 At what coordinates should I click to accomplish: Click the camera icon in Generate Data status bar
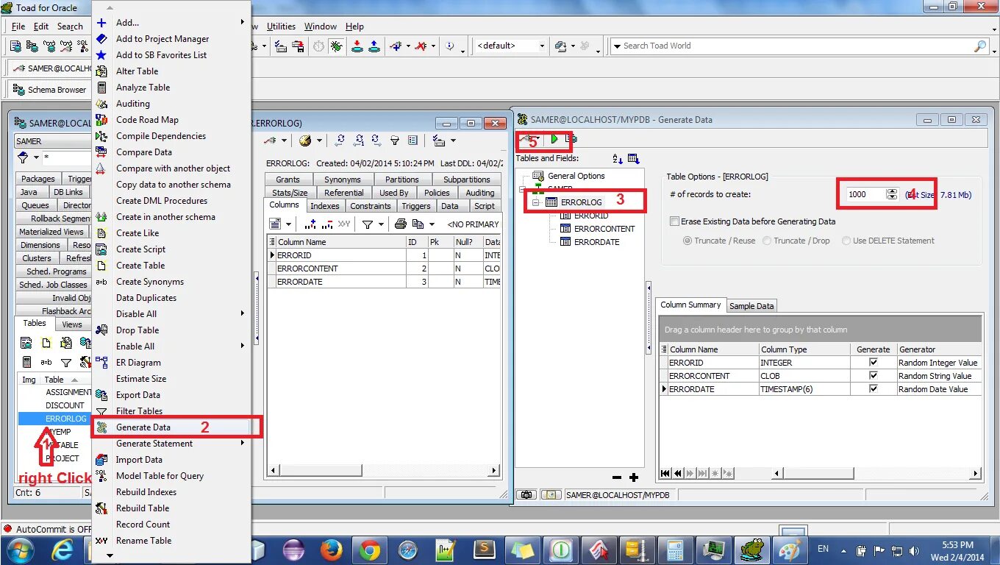coord(526,495)
